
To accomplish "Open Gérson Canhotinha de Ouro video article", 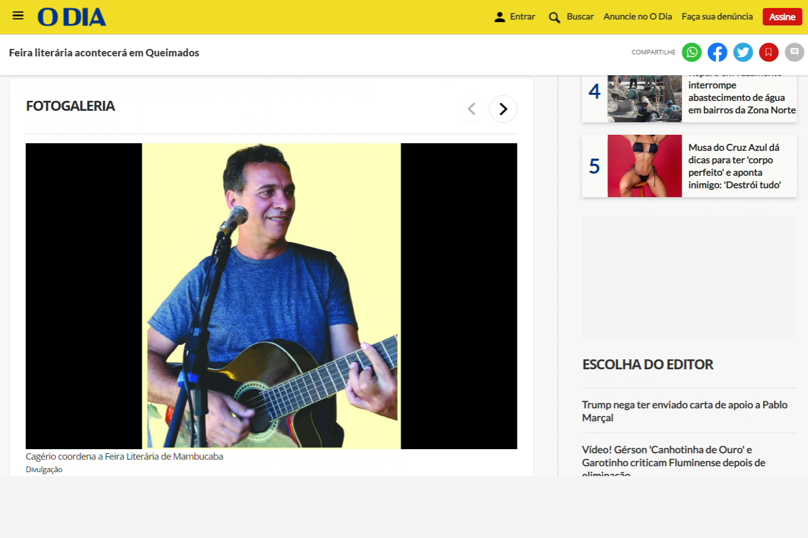I will (673, 456).
